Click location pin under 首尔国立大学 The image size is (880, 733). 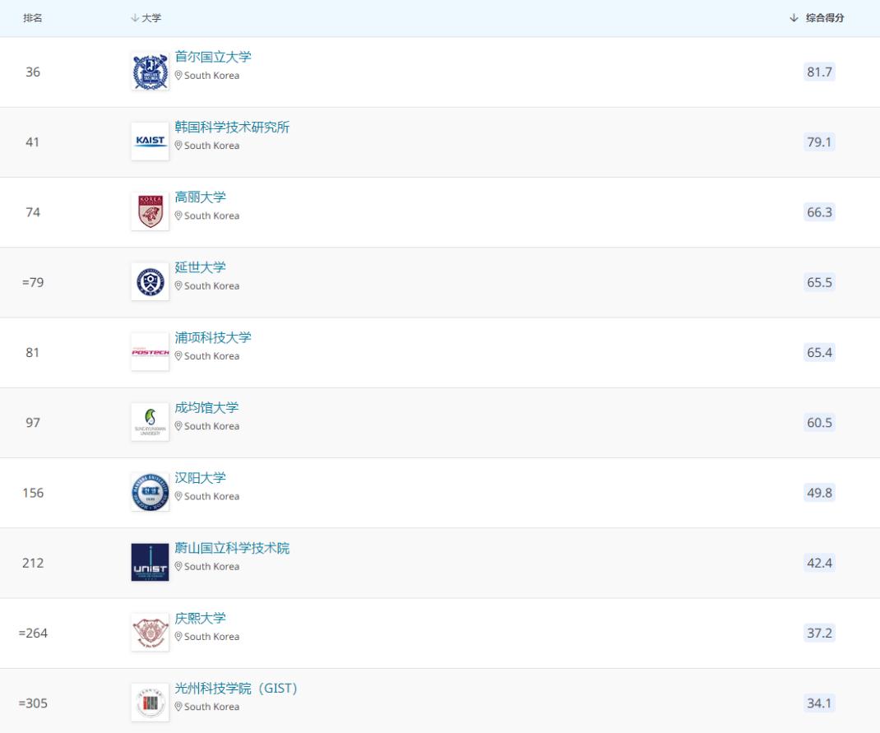click(178, 75)
